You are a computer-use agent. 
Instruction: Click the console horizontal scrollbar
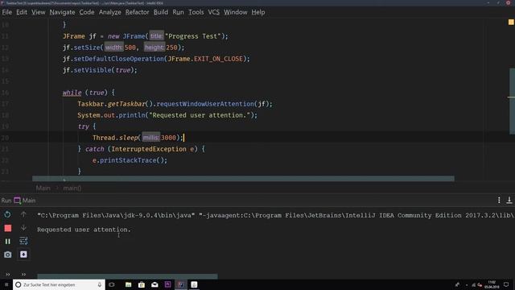(127, 276)
